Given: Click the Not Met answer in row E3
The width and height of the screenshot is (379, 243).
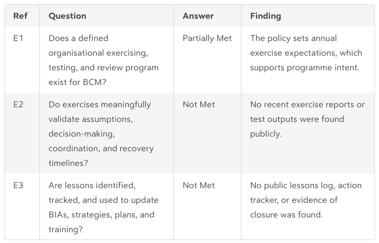Looking at the screenshot, I should point(199,185).
